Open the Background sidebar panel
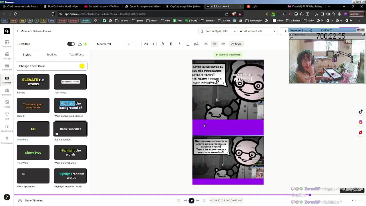The width and height of the screenshot is (366, 206). point(7,128)
